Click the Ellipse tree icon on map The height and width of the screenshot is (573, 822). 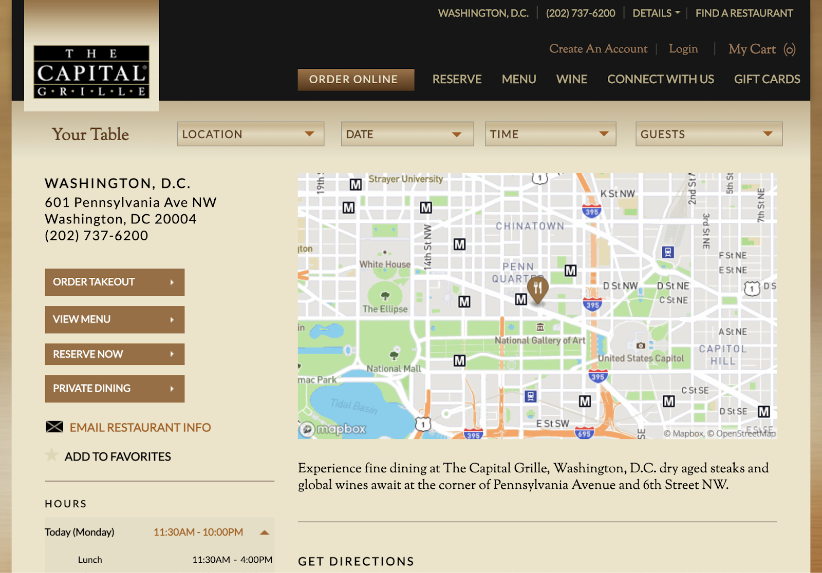tap(385, 296)
